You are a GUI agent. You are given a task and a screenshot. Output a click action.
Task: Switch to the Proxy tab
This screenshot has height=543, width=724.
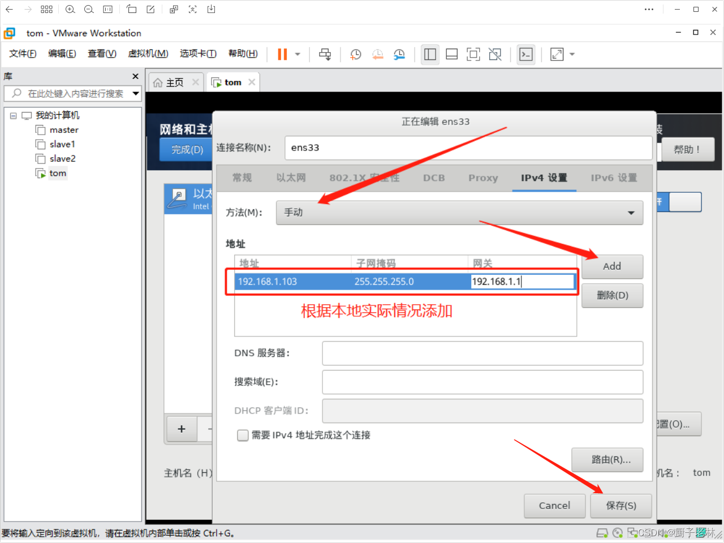point(483,178)
